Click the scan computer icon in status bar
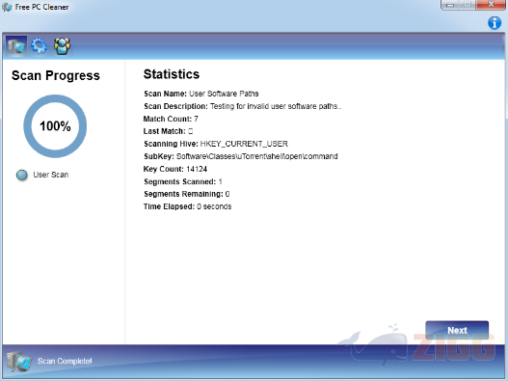The width and height of the screenshot is (508, 381). (19, 361)
